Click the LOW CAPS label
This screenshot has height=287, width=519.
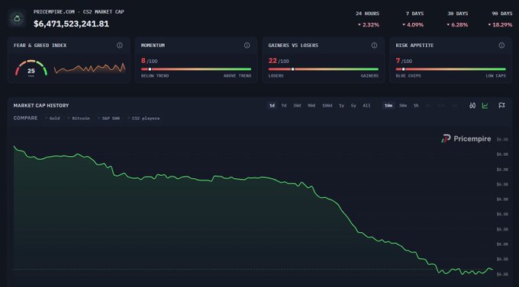pos(496,76)
